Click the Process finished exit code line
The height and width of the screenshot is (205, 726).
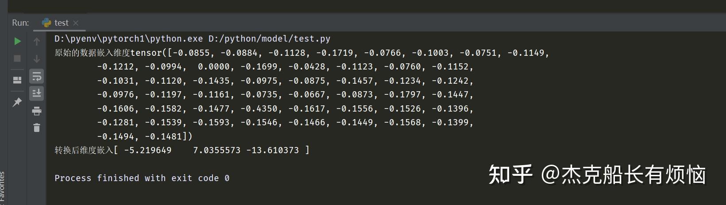[142, 178]
